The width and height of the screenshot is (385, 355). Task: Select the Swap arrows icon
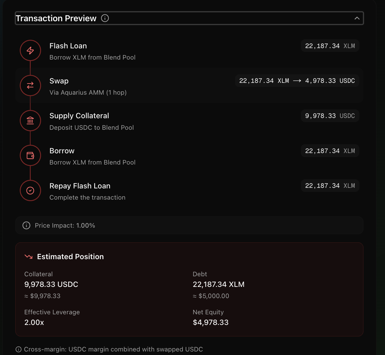pos(30,86)
